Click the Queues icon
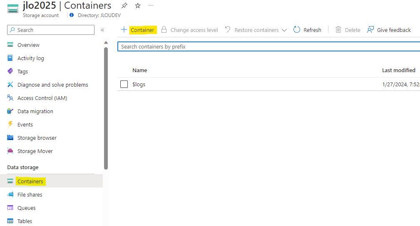420x226 pixels. [x=10, y=208]
